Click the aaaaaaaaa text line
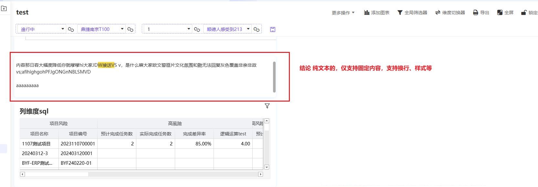The height and width of the screenshot is (187, 538). click(27, 85)
